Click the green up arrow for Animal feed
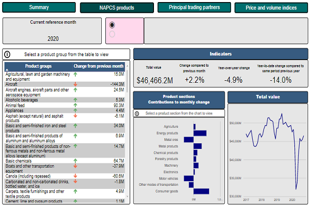The image size is (310, 207). pos(76,105)
